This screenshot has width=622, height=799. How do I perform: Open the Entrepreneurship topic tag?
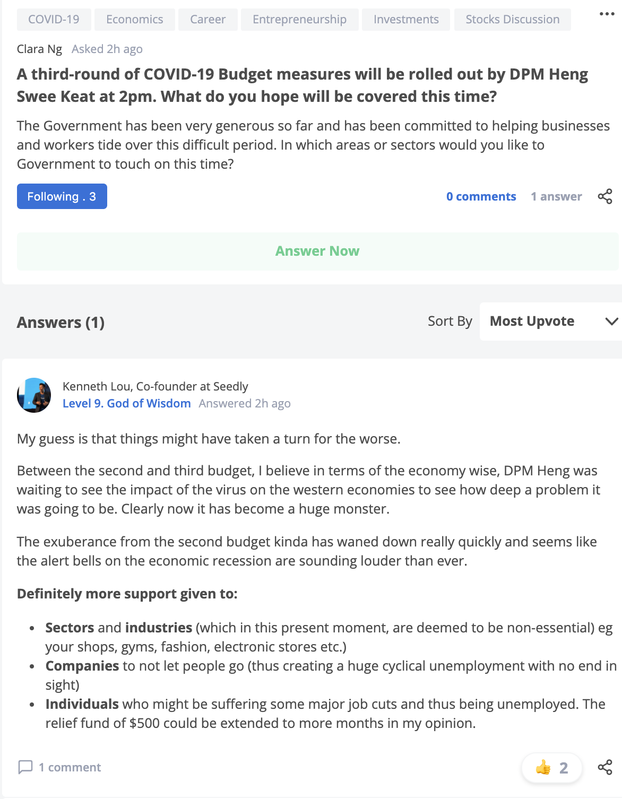coord(300,20)
